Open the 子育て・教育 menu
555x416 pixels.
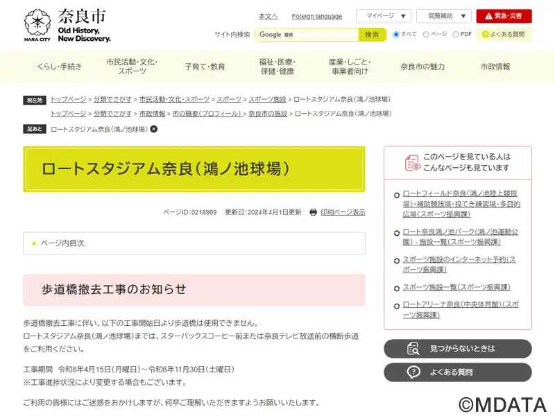tap(205, 67)
